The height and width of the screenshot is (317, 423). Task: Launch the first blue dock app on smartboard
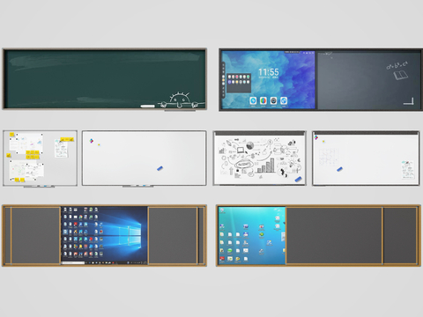253,101
